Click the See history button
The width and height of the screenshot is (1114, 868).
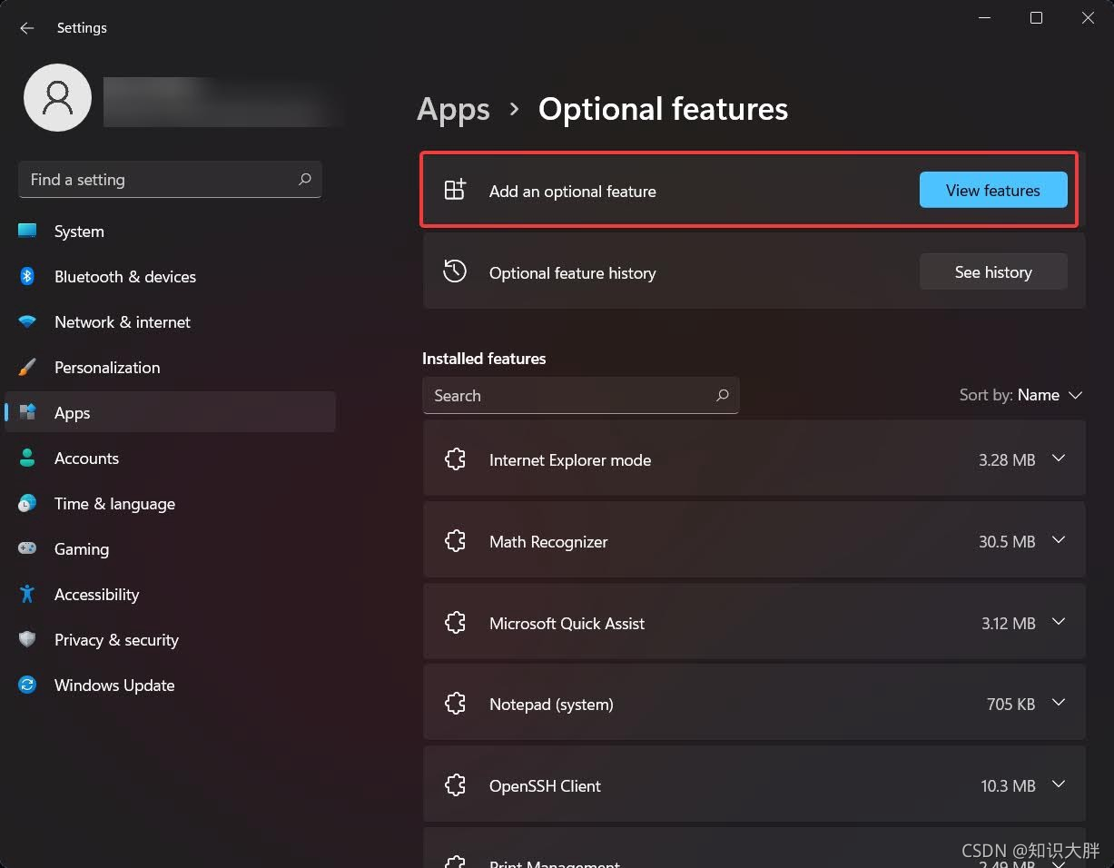(993, 271)
